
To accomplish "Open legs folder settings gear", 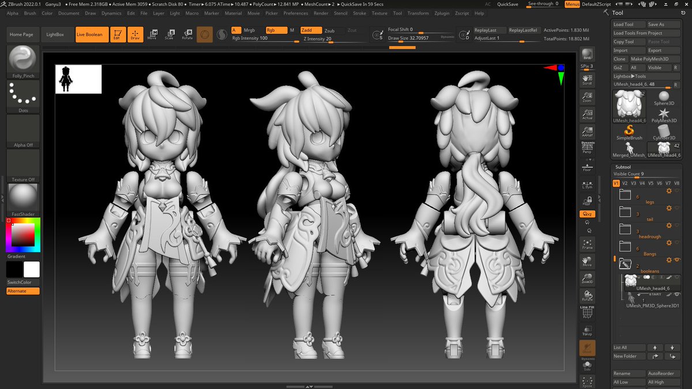I will coord(669,191).
